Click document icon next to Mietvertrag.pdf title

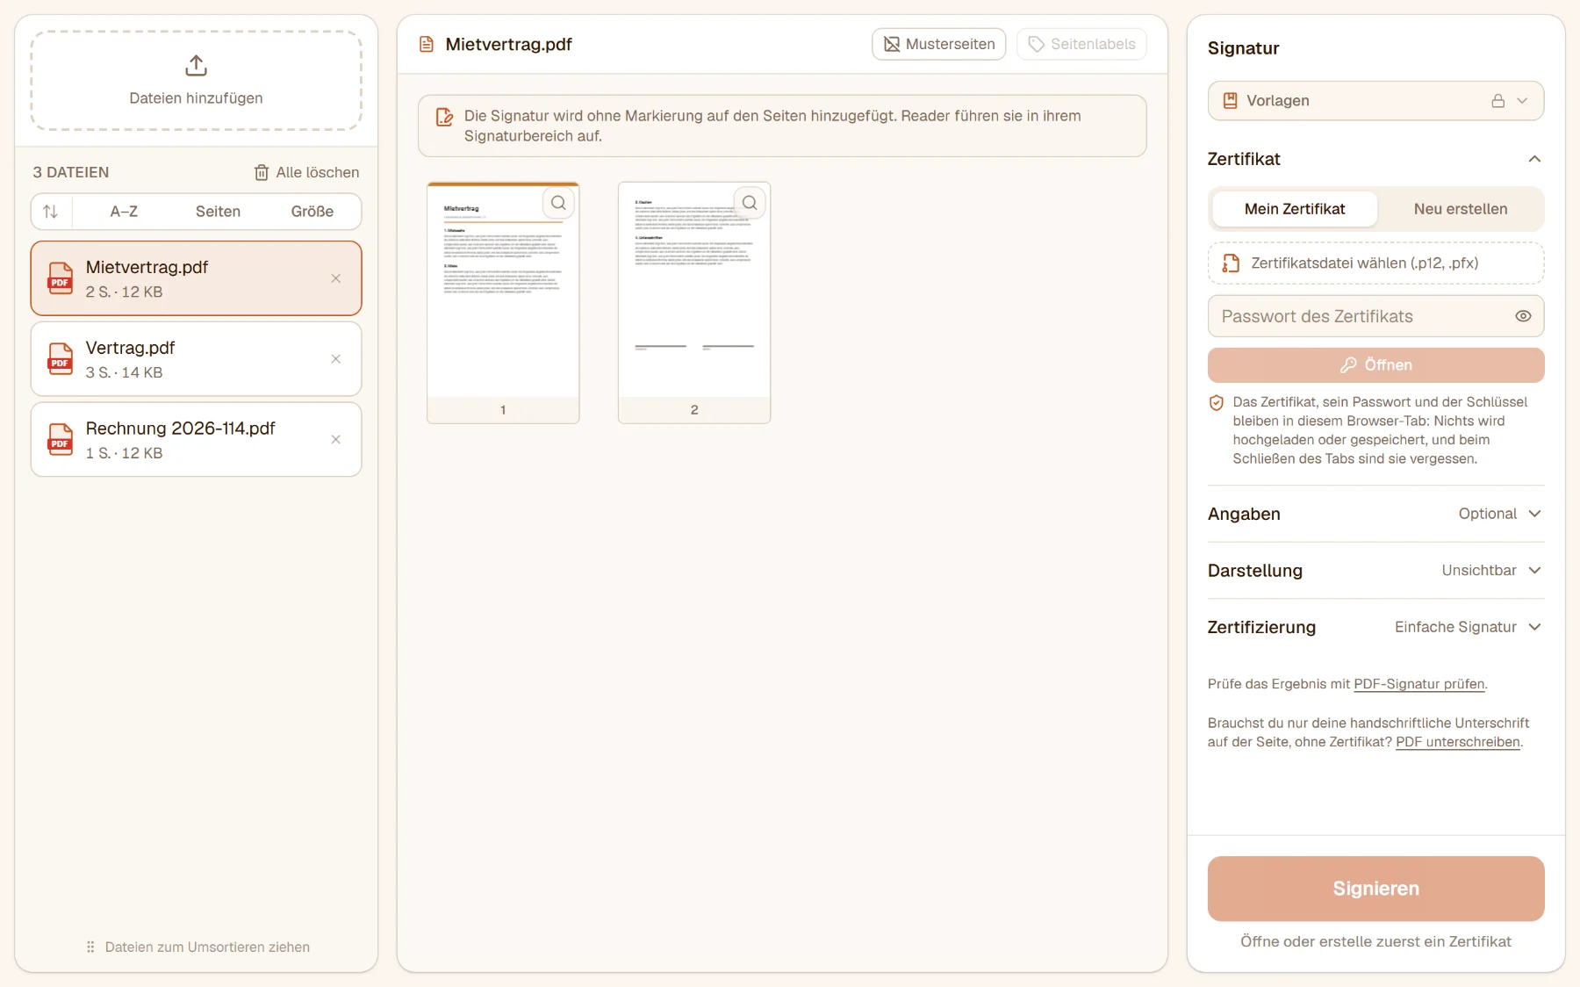click(427, 44)
